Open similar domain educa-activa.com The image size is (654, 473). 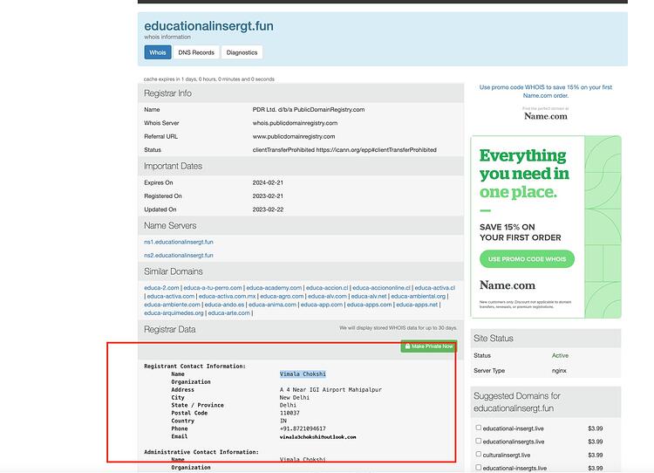click(171, 296)
